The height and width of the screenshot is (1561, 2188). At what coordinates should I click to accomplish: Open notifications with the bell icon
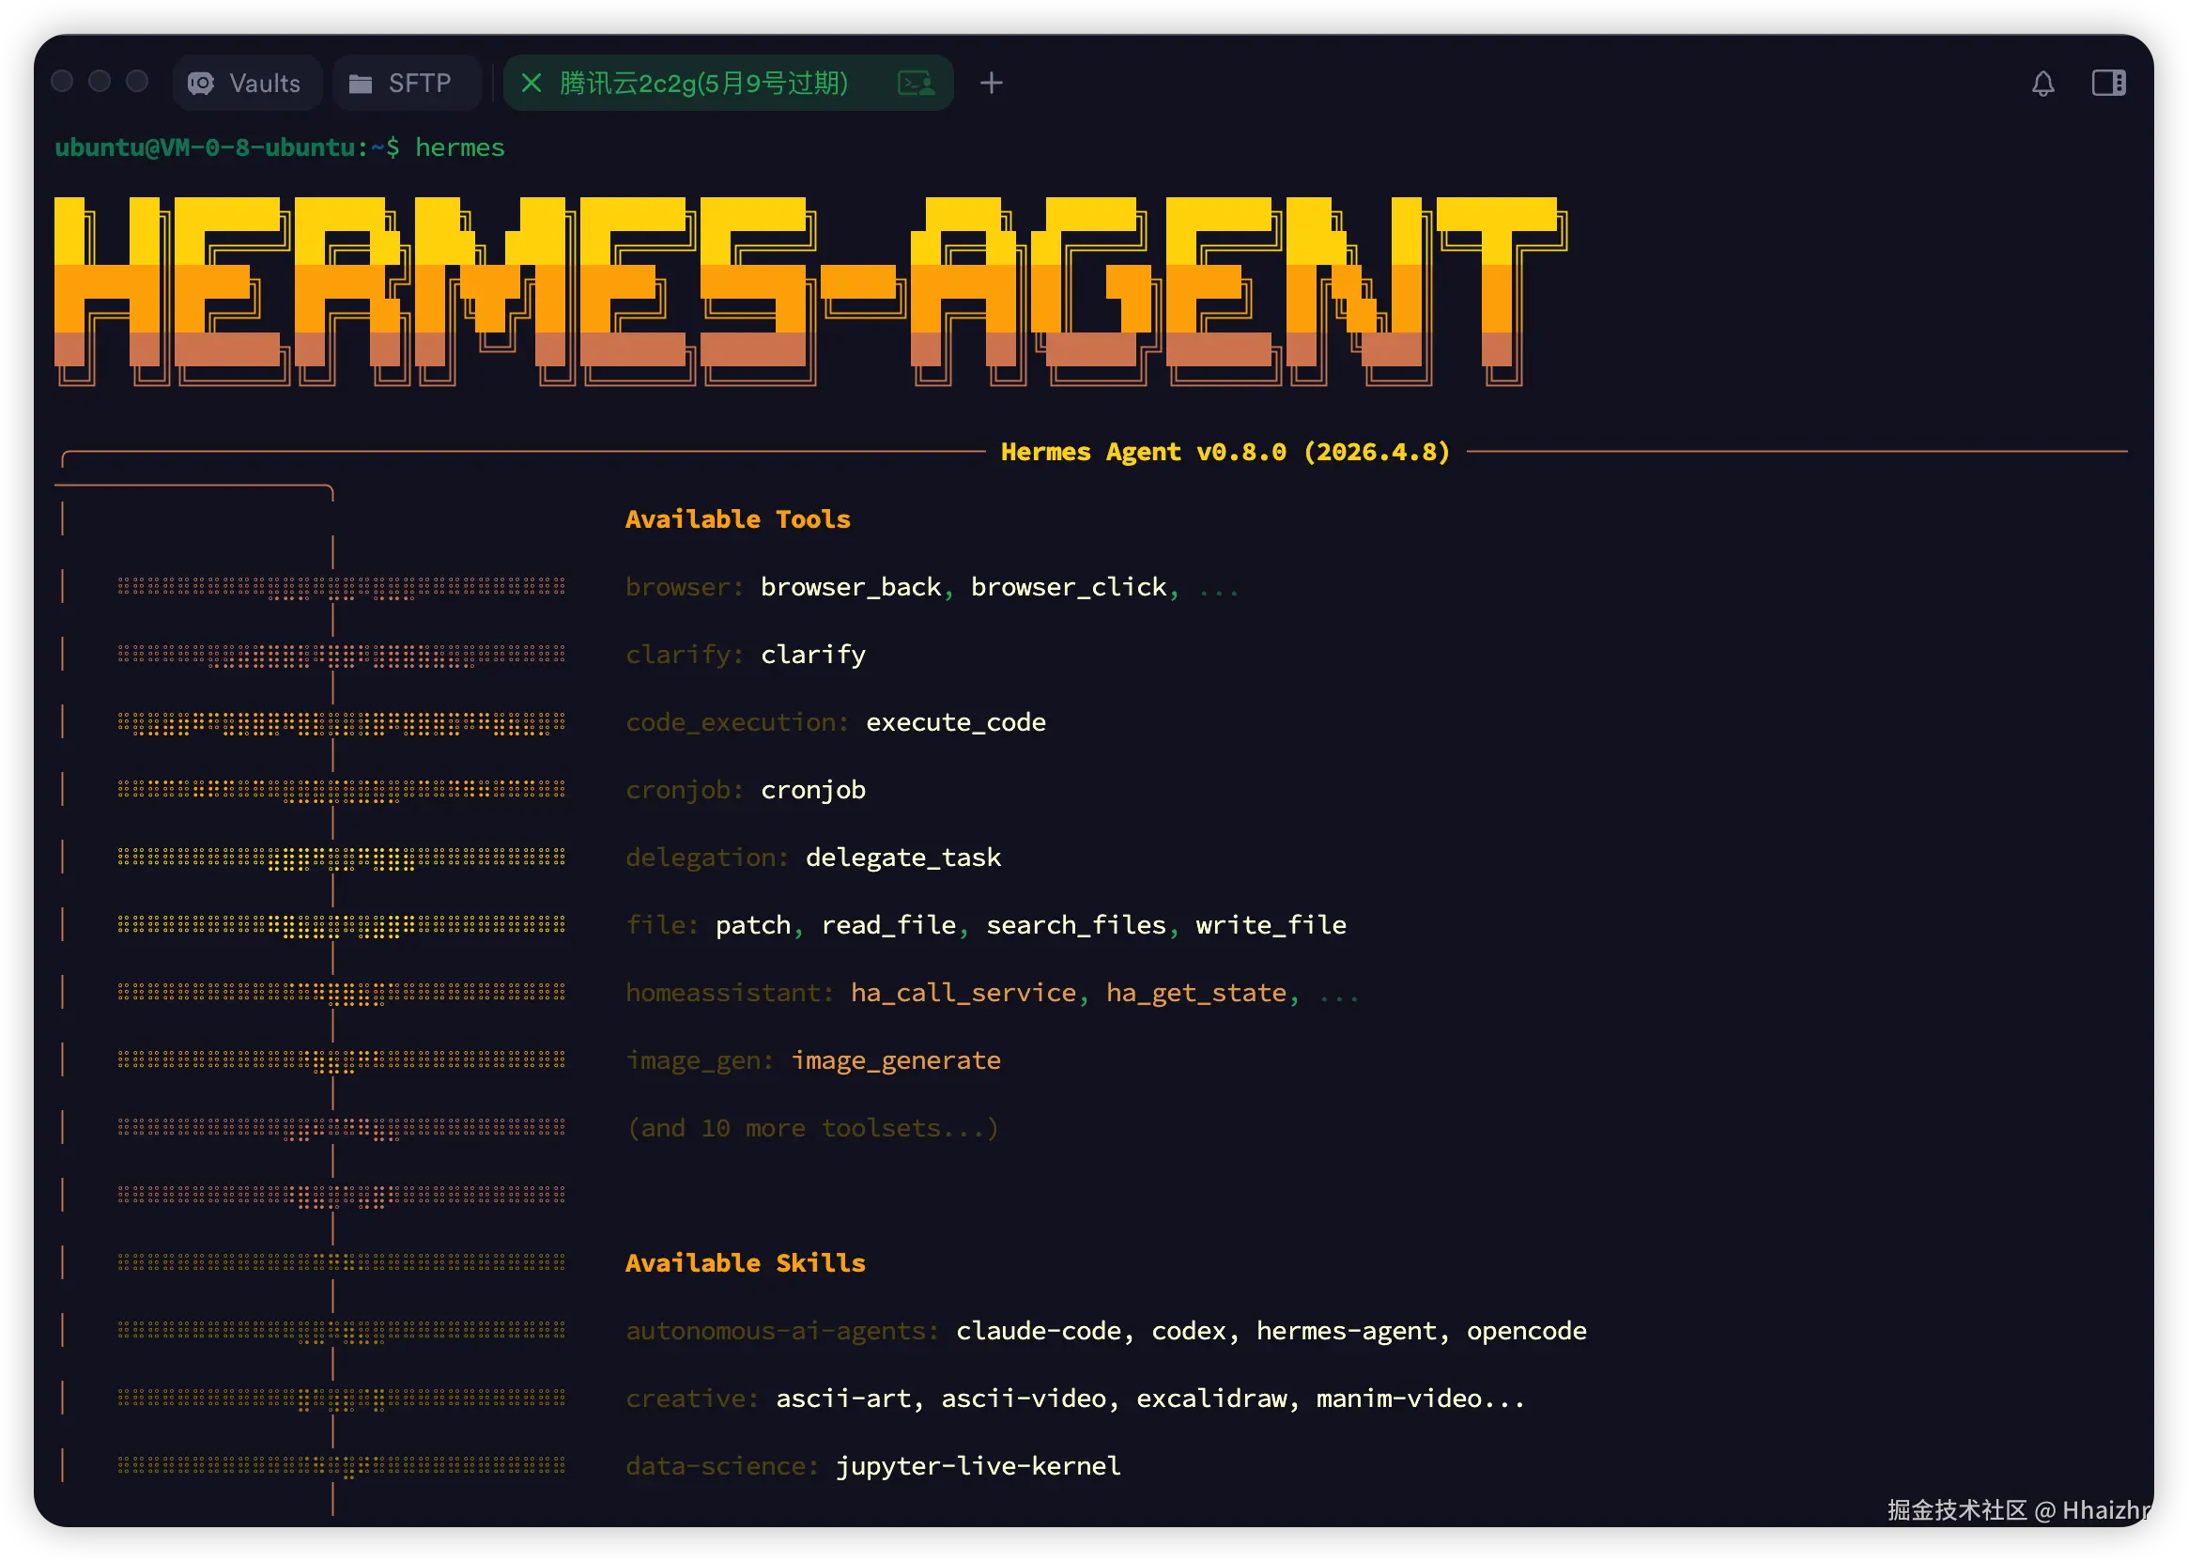point(2042,84)
